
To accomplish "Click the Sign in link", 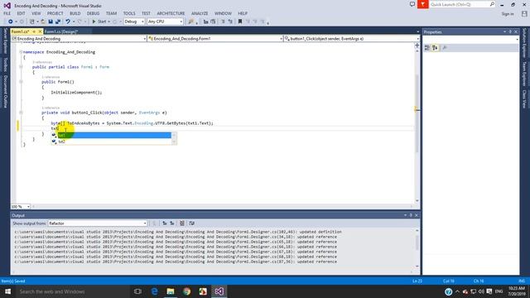I will pos(508,14).
